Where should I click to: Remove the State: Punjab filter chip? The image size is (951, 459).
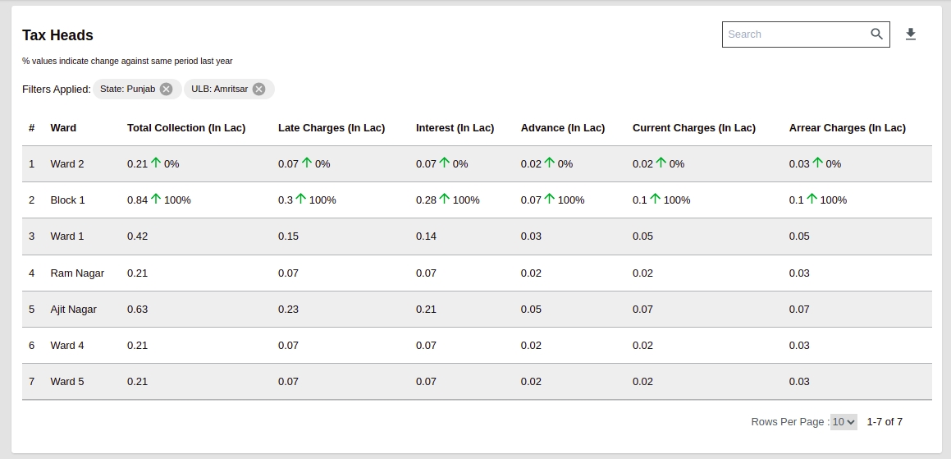pyautogui.click(x=167, y=89)
